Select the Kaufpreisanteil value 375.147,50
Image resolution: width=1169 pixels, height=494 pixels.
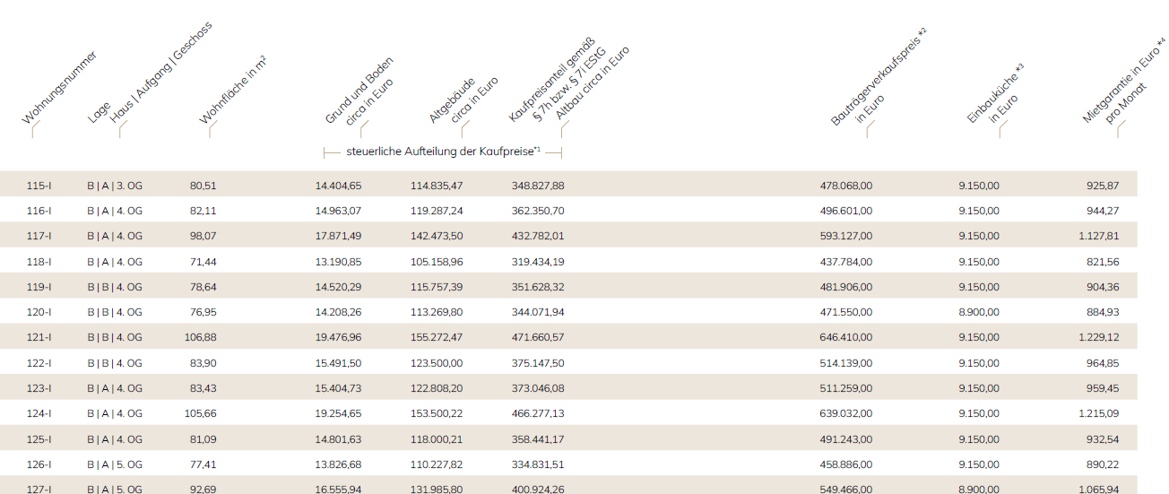click(x=538, y=363)
